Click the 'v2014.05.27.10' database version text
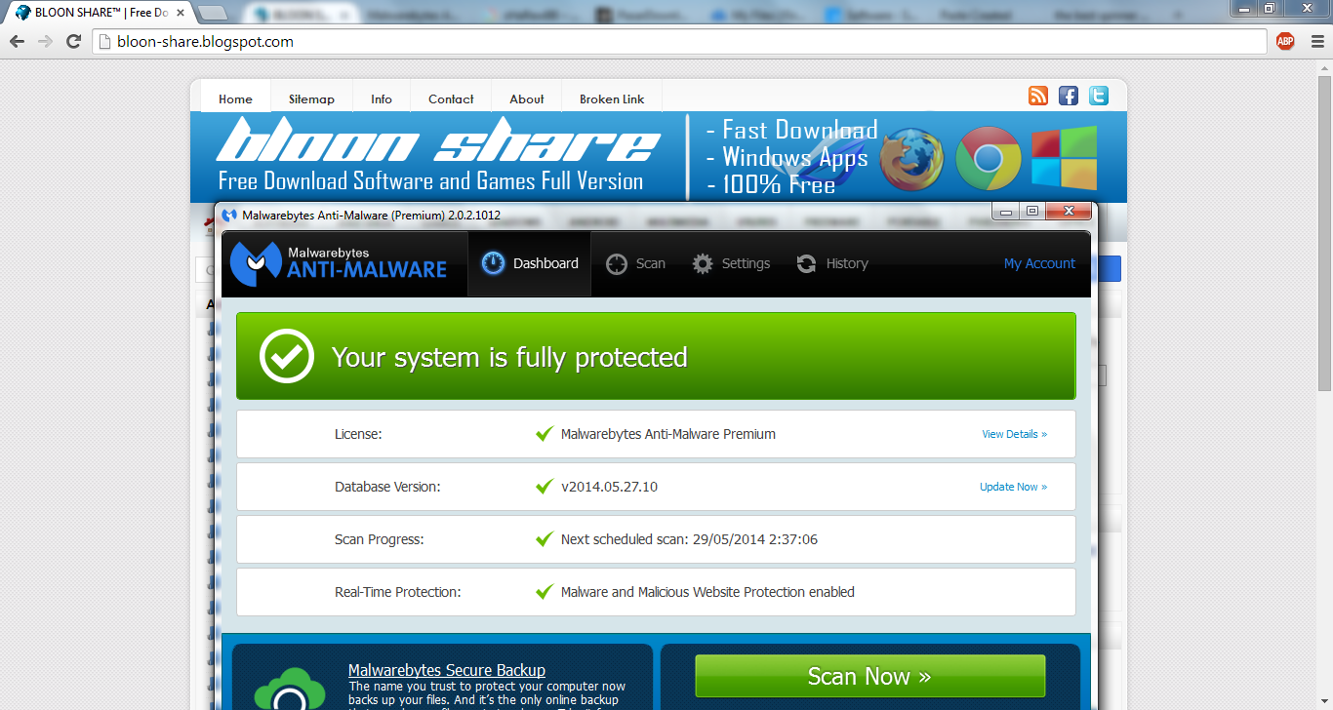 click(609, 487)
